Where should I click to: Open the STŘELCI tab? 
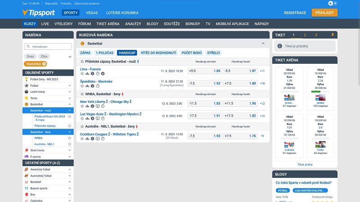coord(213,53)
